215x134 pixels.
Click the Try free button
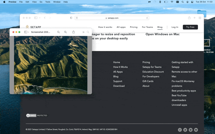pyautogui.click(x=190, y=27)
